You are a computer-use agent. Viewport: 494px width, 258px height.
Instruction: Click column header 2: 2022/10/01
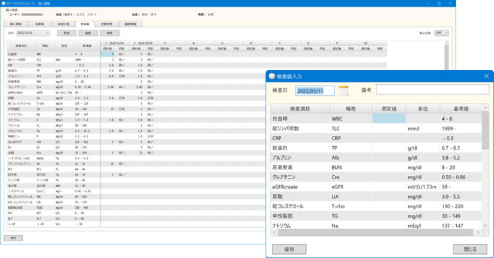143,43
